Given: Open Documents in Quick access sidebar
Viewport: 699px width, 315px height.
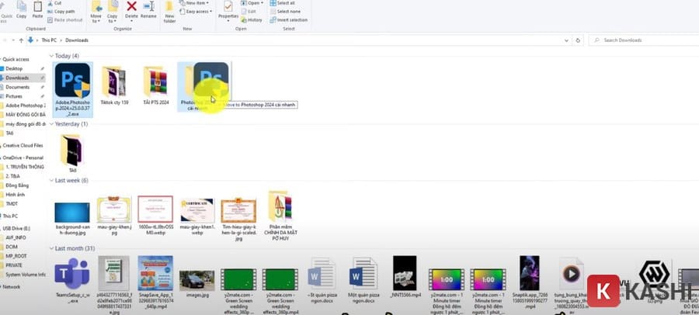Looking at the screenshot, I should (18, 87).
